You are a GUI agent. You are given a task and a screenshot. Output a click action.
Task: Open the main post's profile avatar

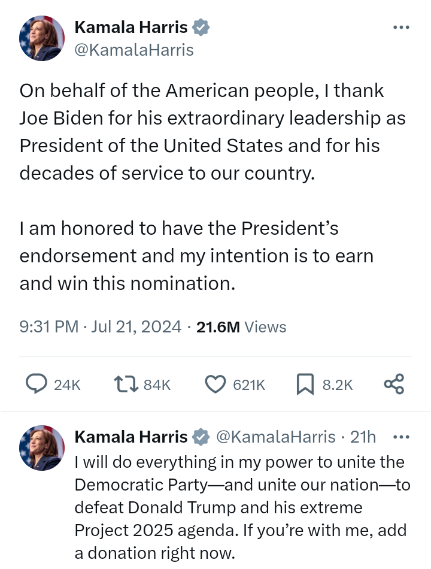42,38
